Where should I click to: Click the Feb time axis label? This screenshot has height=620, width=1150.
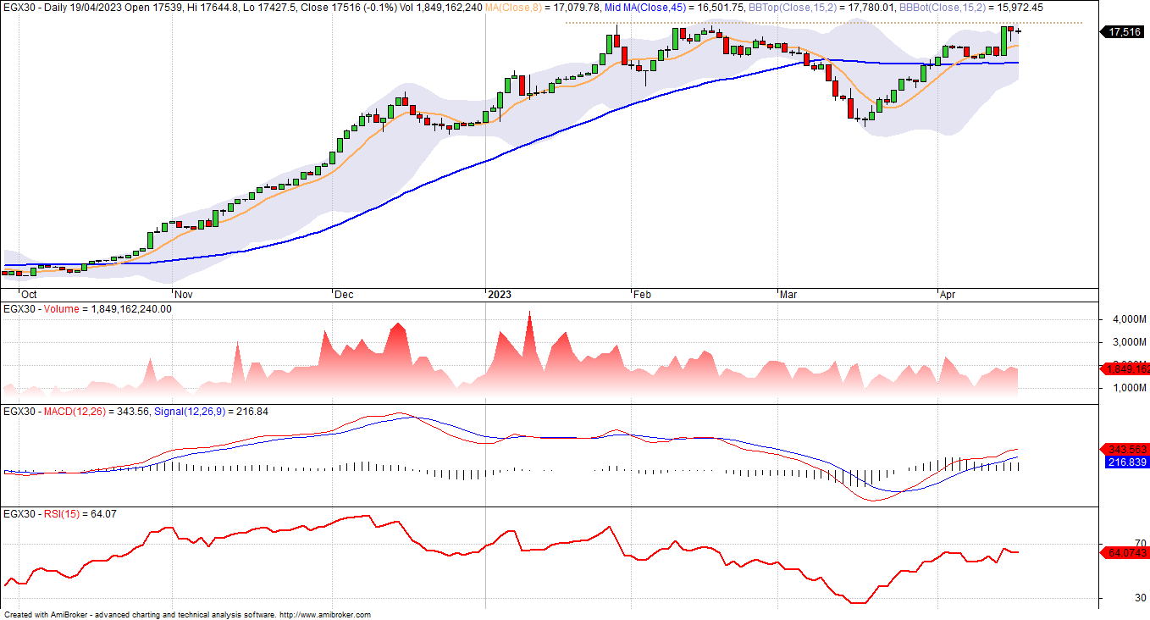coord(642,295)
